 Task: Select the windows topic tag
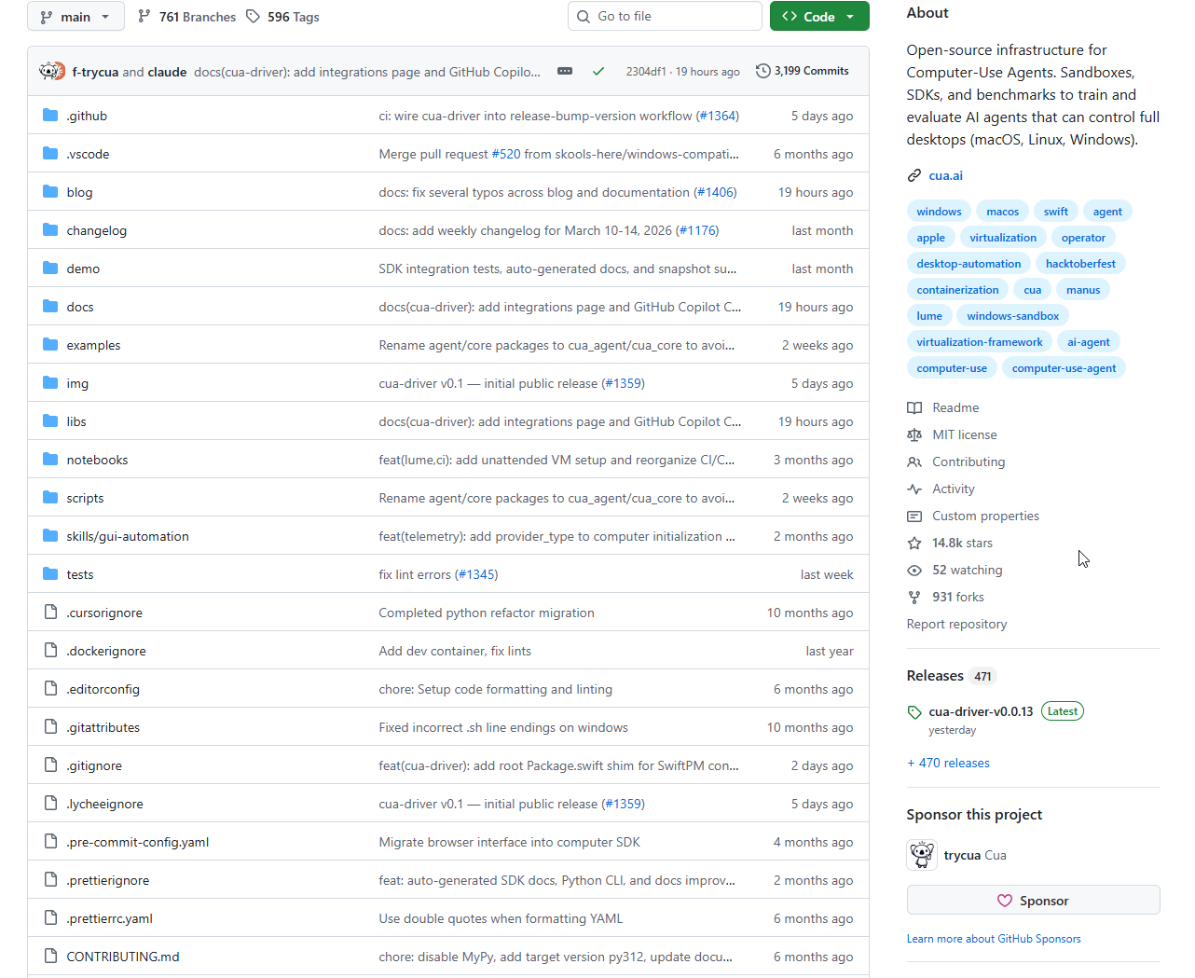point(939,212)
